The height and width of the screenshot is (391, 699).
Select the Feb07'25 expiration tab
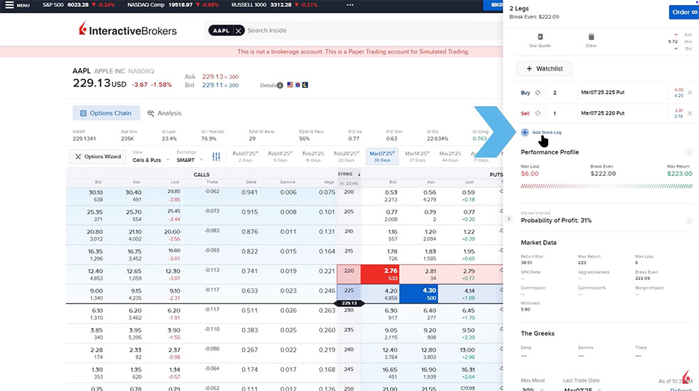click(x=245, y=156)
